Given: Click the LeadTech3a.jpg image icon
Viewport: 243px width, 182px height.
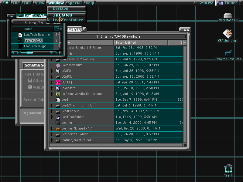Looking at the screenshot, I should point(20,46).
